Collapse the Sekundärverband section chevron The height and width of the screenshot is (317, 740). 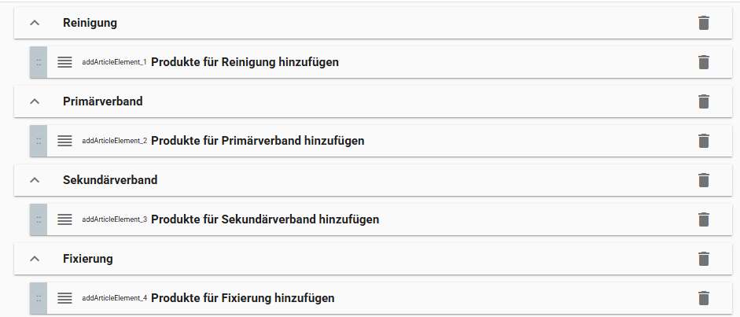pyautogui.click(x=34, y=180)
